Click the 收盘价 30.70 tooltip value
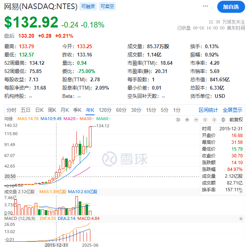The image size is (247, 247). point(237,156)
